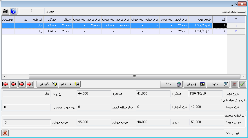Click the مرجع حواله field showing 45,000
Viewport: 248px width, 138px height.
(x=94, y=122)
